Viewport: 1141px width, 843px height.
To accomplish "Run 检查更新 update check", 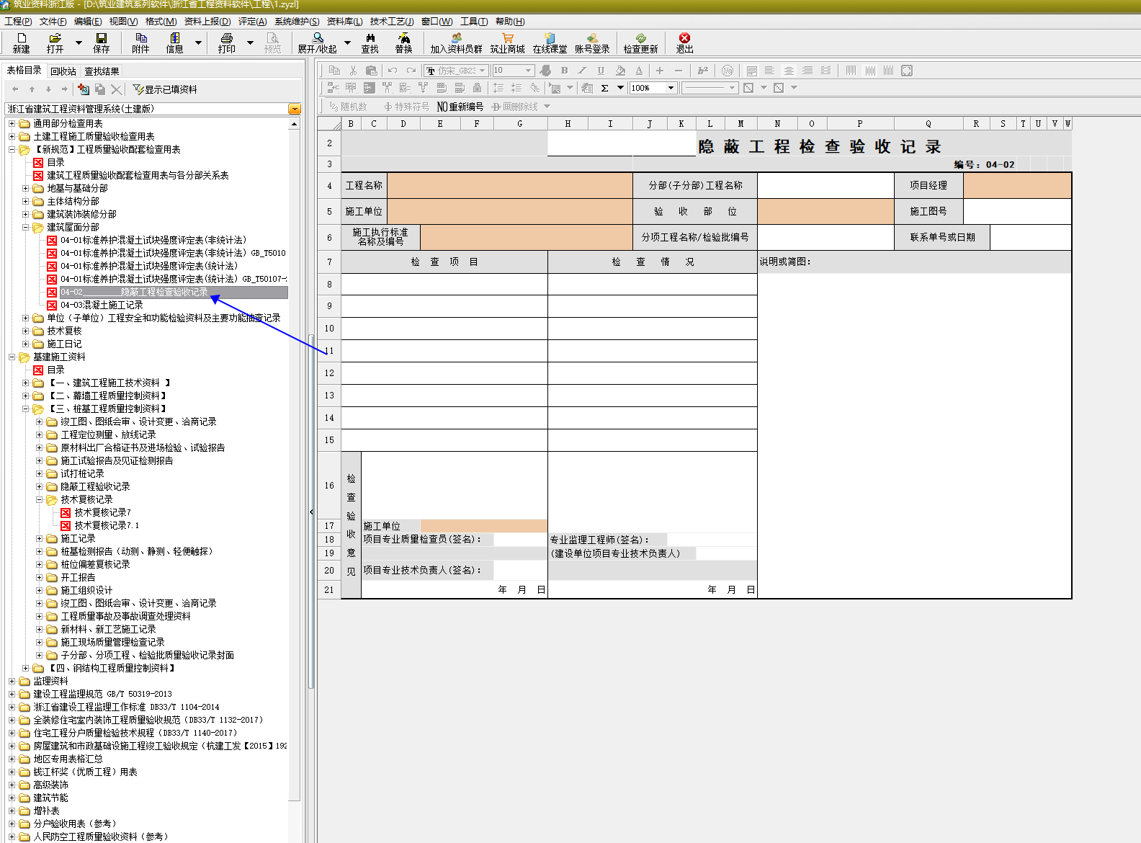I will click(x=640, y=43).
